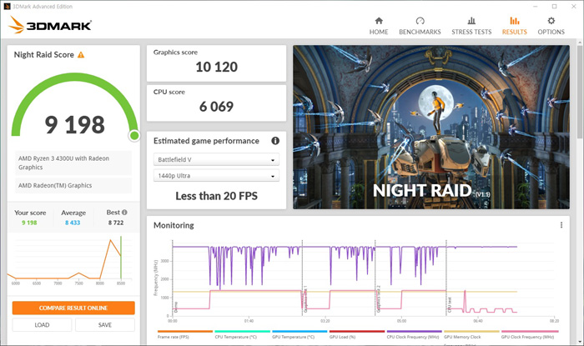The width and height of the screenshot is (584, 346).
Task: Open the Stress Tests section
Action: 473,25
